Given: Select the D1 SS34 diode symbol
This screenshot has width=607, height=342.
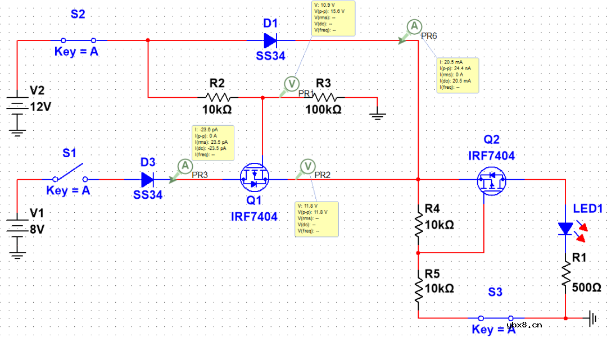Looking at the screenshot, I should pos(270,40).
